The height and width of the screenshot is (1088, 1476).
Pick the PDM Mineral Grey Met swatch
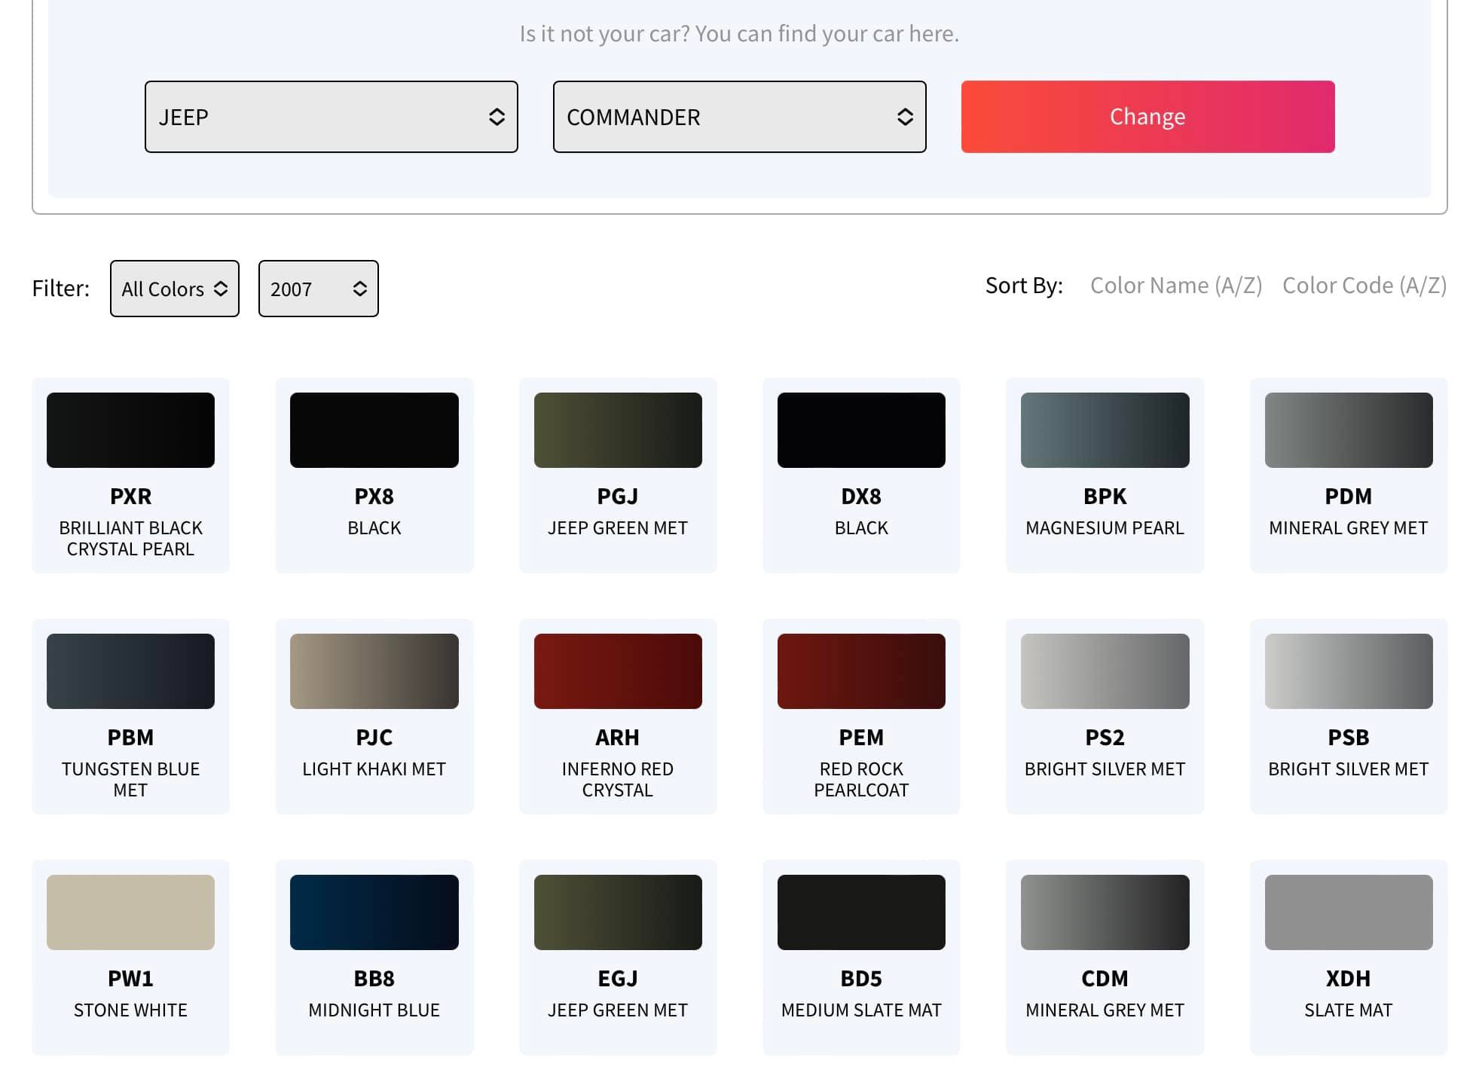(x=1349, y=430)
